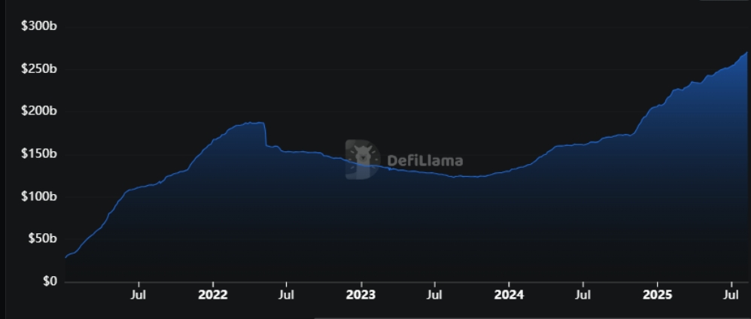Click the sharp vertical drop in the 2022 line

pos(265,134)
